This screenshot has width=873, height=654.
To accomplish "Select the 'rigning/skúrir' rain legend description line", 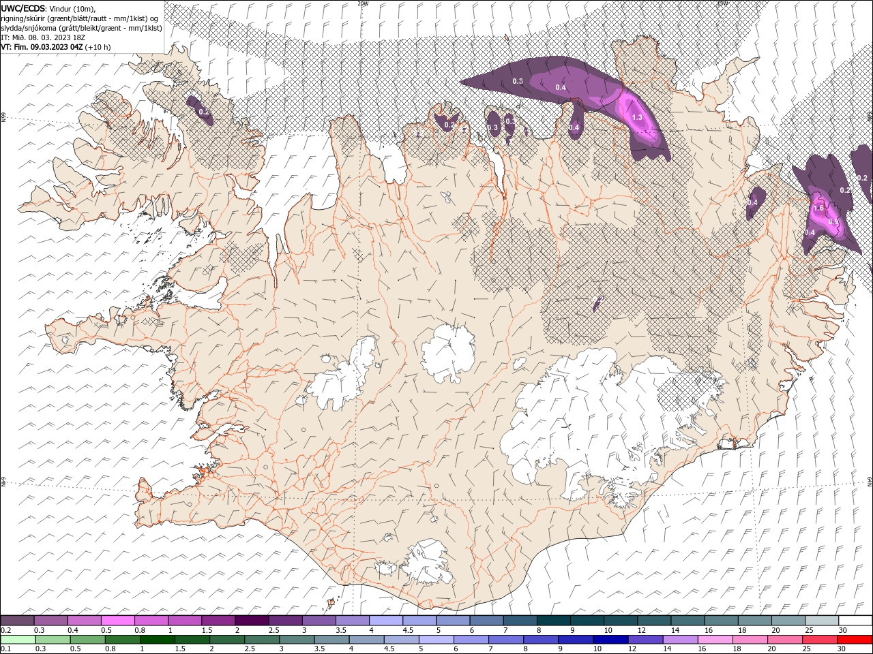I will point(81,18).
